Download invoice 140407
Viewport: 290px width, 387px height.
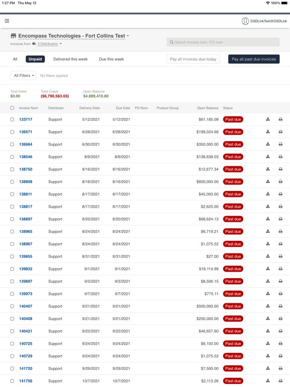[x=268, y=306]
